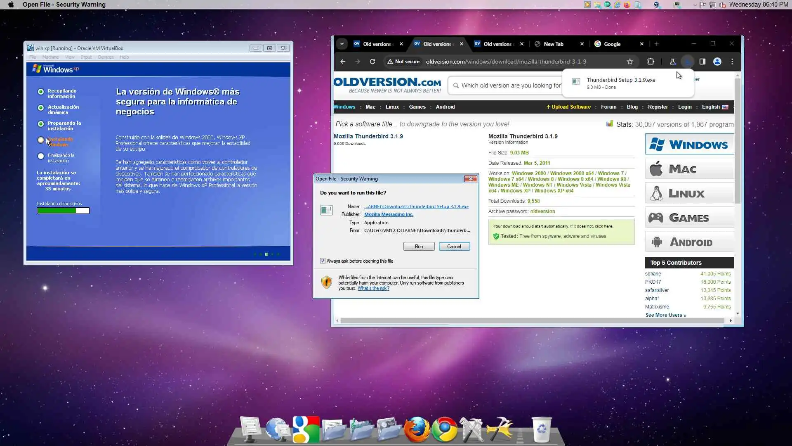792x446 pixels.
Task: Go back using the browser back arrow
Action: (x=343, y=62)
